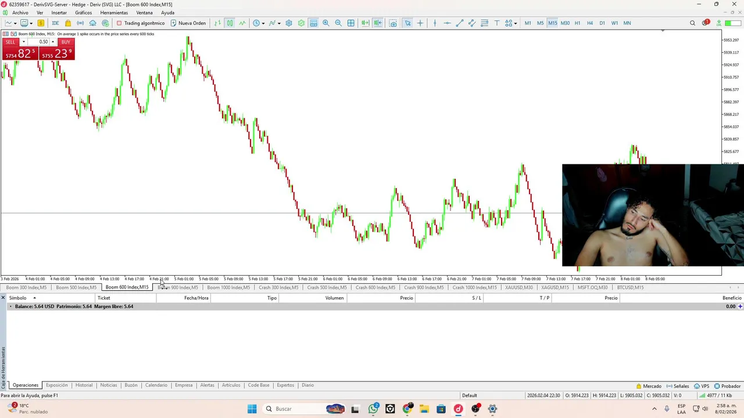Click the Probador button in toolbox footer
744x418 pixels.
click(x=727, y=386)
